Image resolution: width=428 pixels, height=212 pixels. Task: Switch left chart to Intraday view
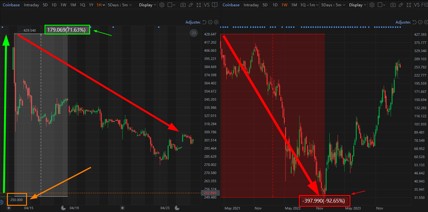click(31, 5)
